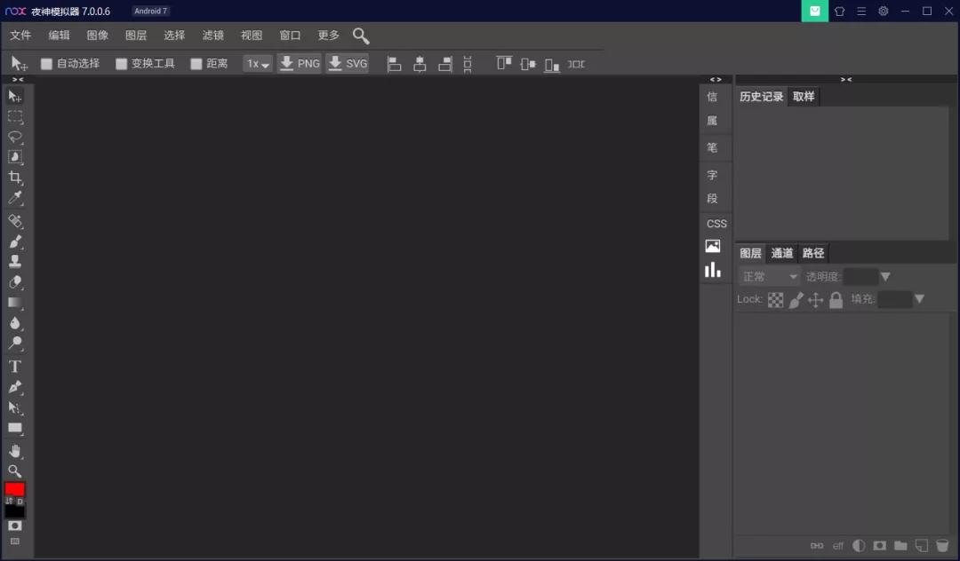Export the document as PNG
This screenshot has height=561, width=960.
[x=299, y=63]
